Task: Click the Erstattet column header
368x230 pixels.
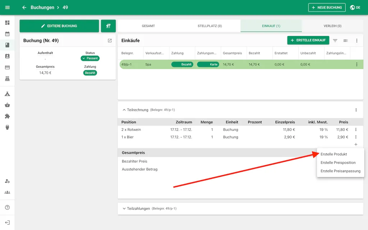Action: pyautogui.click(x=281, y=53)
